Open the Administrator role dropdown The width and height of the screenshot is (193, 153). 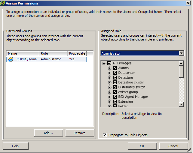coord(181,53)
